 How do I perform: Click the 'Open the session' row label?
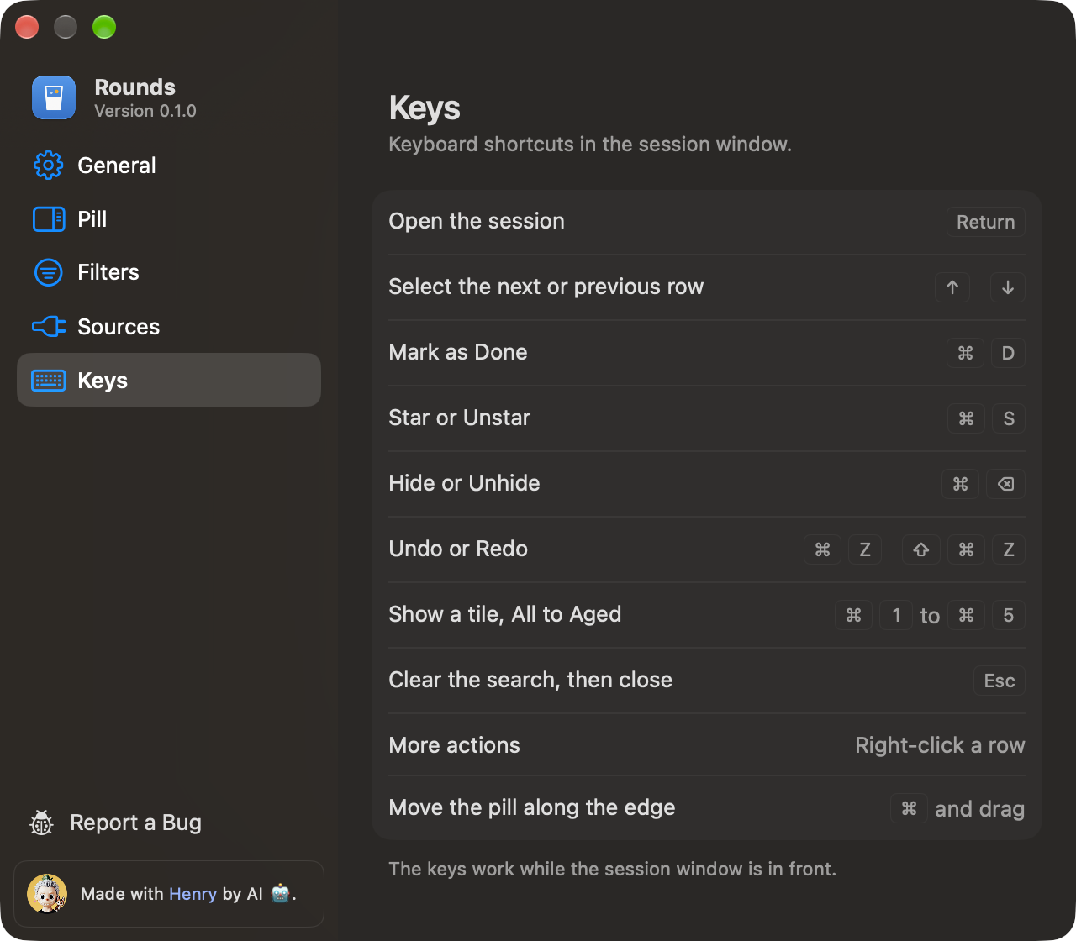click(x=477, y=221)
